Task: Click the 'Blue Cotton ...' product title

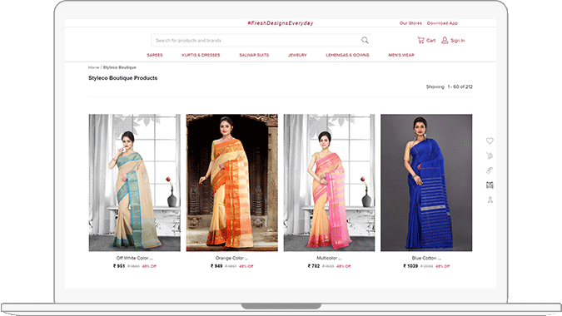Action: (426, 258)
